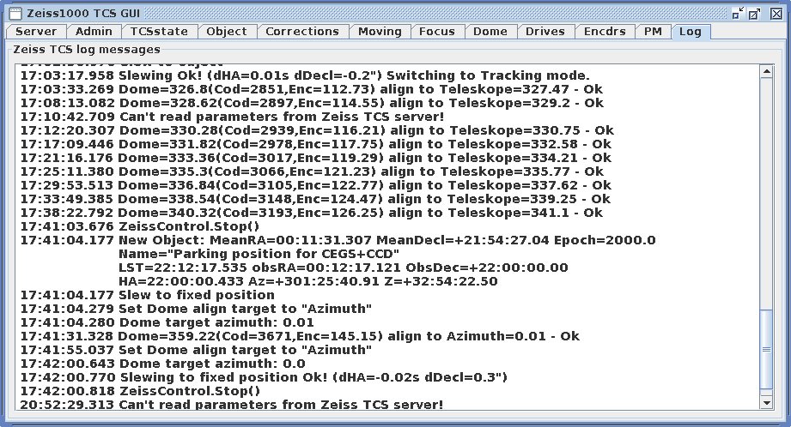
Task: Click 17:10:42.709 Can't read parameters message
Action: pyautogui.click(x=232, y=117)
